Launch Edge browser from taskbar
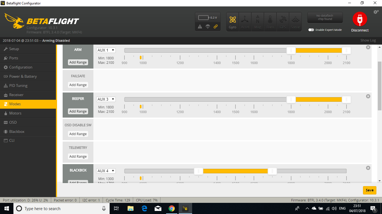This screenshot has width=382, height=214. tap(144, 208)
